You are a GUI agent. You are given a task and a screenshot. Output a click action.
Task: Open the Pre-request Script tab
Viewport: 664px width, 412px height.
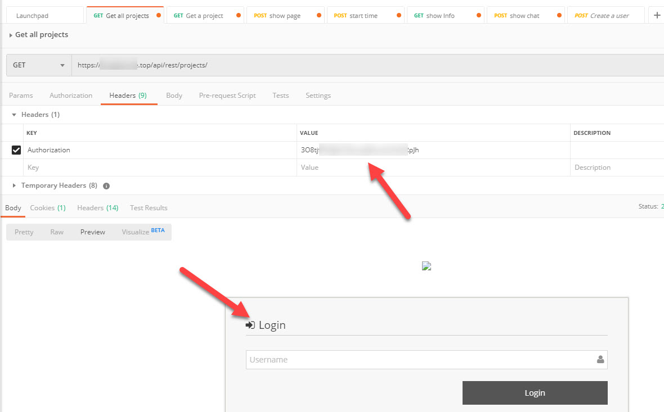[x=227, y=96]
